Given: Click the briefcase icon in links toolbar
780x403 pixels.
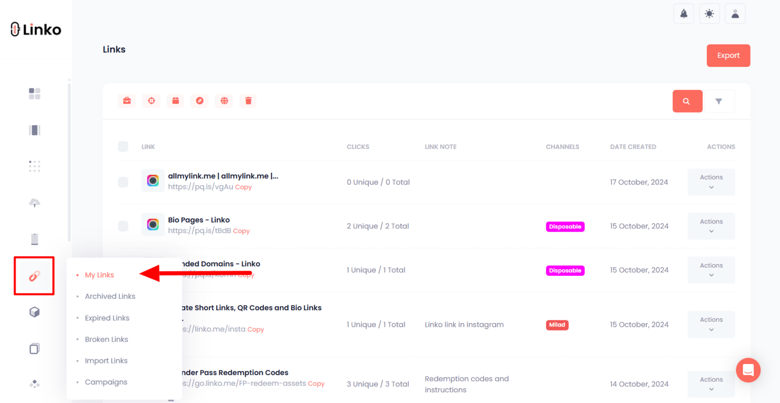Looking at the screenshot, I should (127, 101).
